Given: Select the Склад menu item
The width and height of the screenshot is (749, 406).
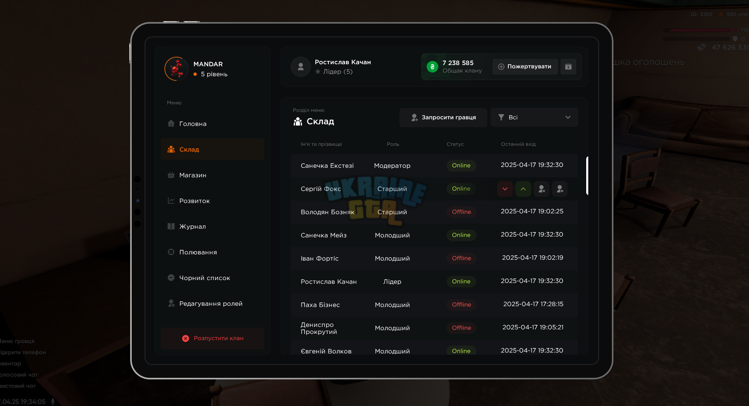Looking at the screenshot, I should [213, 150].
